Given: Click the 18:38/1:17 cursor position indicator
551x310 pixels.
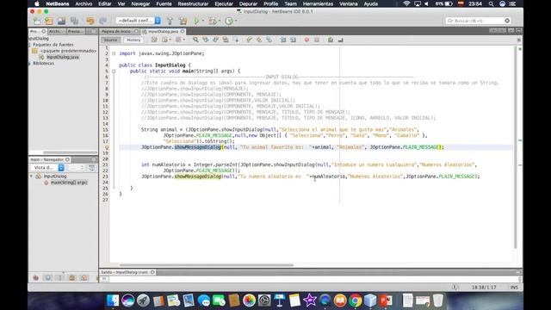Looking at the screenshot, I should click(484, 288).
